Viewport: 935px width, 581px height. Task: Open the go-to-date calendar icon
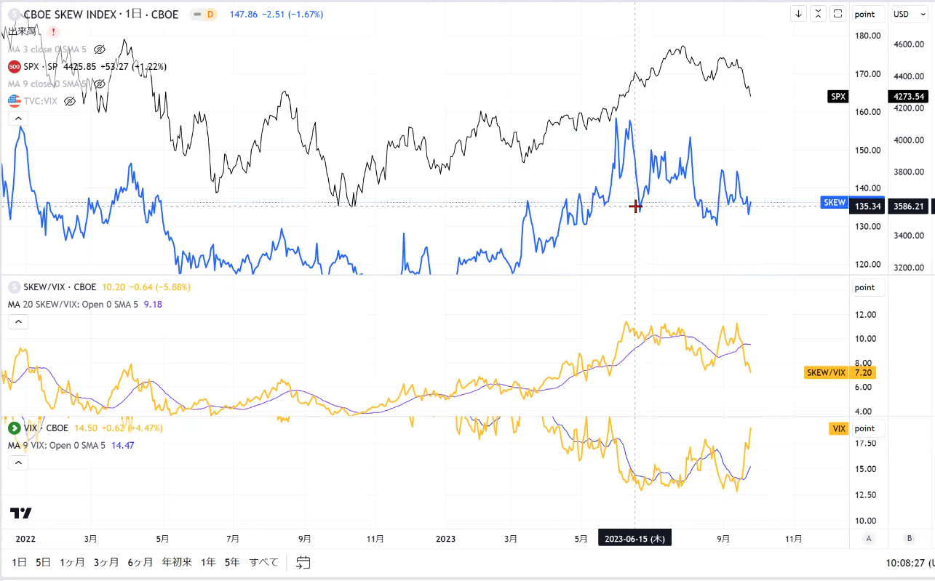point(303,562)
